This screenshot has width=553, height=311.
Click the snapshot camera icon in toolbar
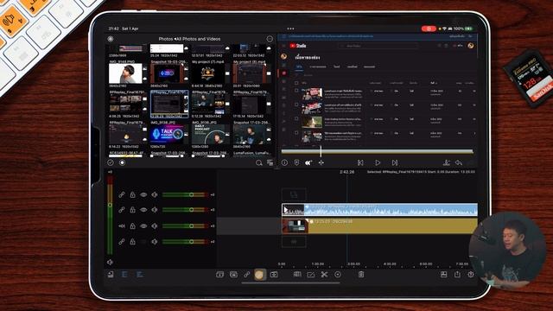(x=274, y=275)
